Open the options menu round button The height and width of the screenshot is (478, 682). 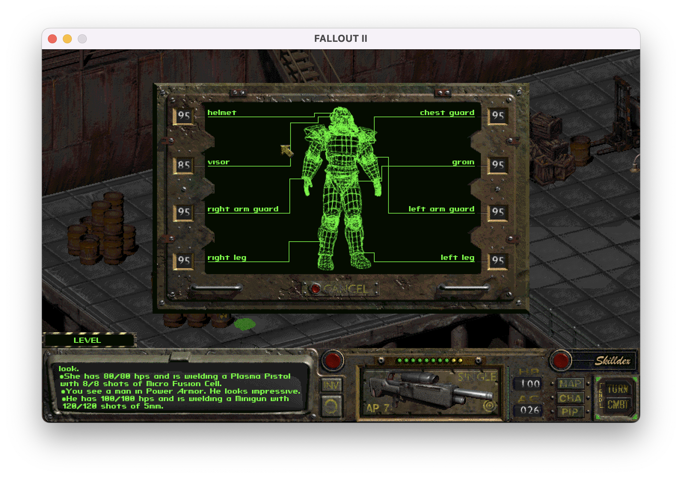click(331, 407)
